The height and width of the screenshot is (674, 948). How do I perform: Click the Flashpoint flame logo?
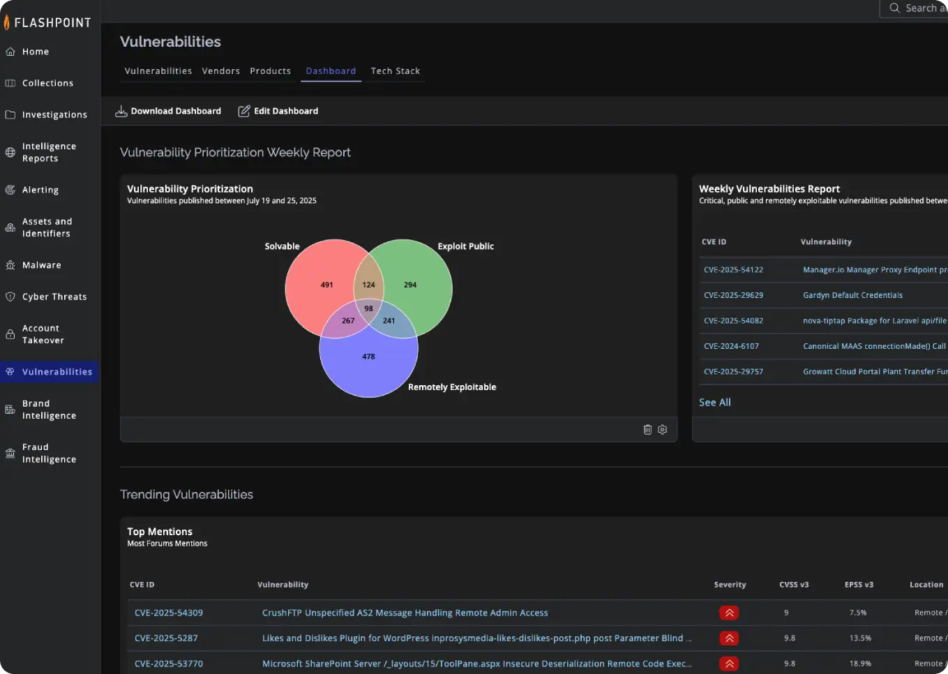point(7,22)
